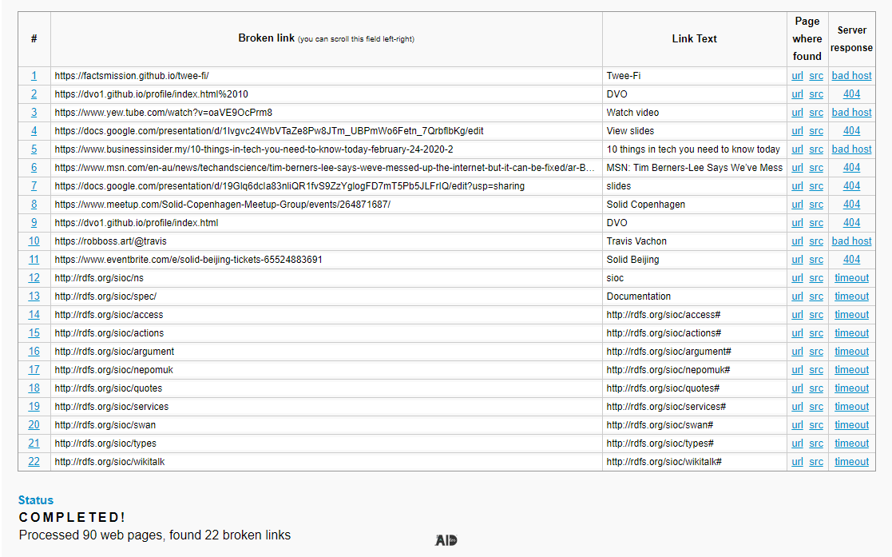Click the 'Server response' column header
This screenshot has height=557, width=892.
[851, 38]
